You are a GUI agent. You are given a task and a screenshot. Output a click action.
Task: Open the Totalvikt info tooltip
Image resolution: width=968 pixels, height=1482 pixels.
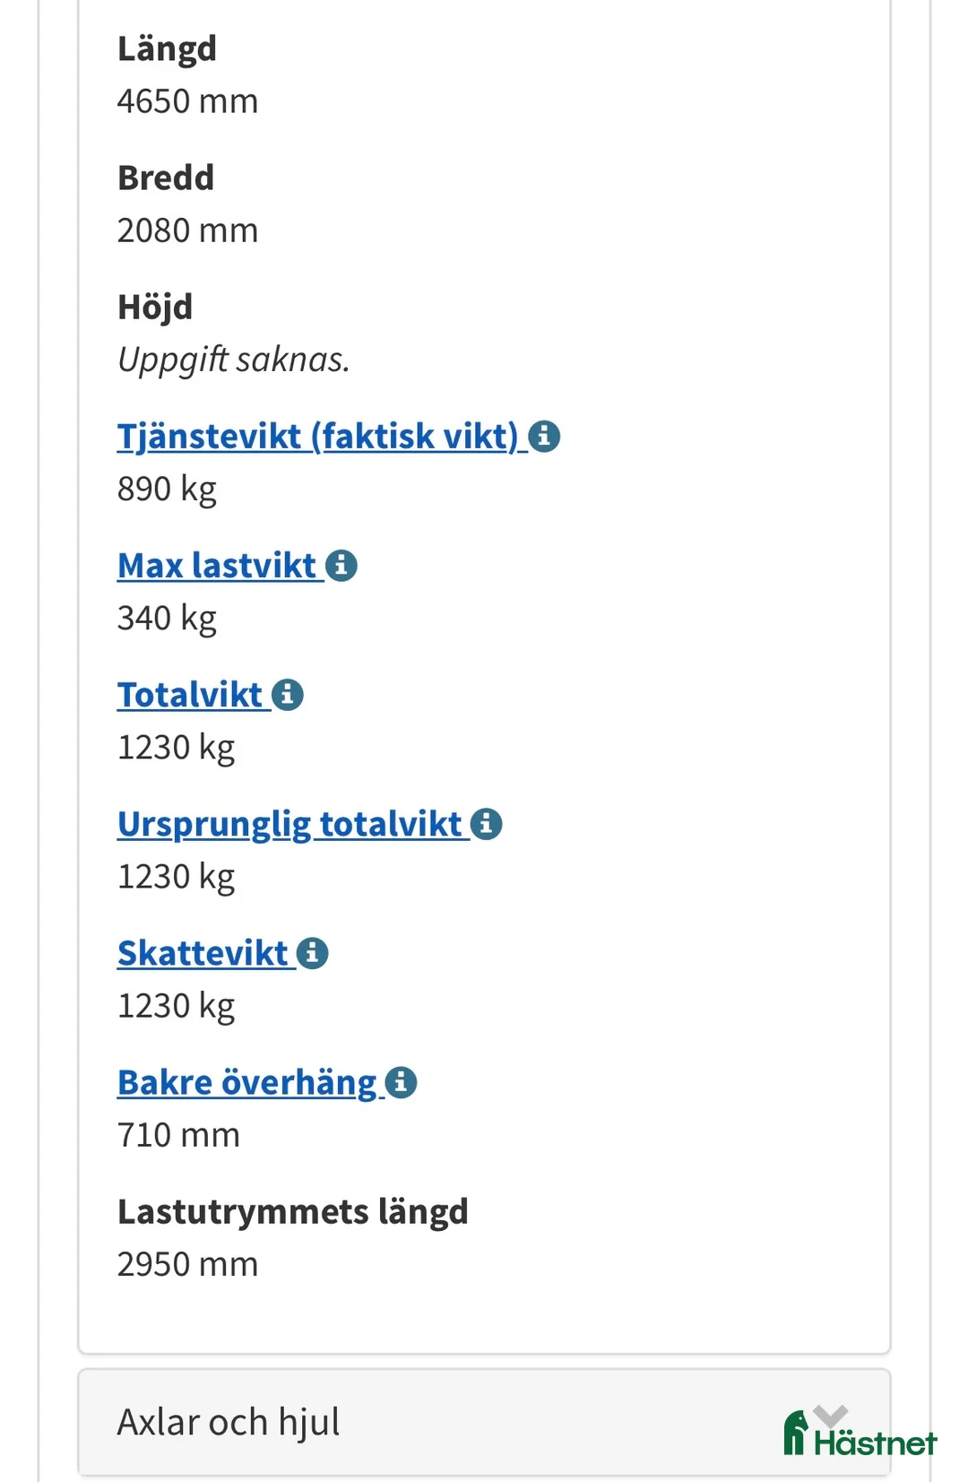(x=288, y=694)
